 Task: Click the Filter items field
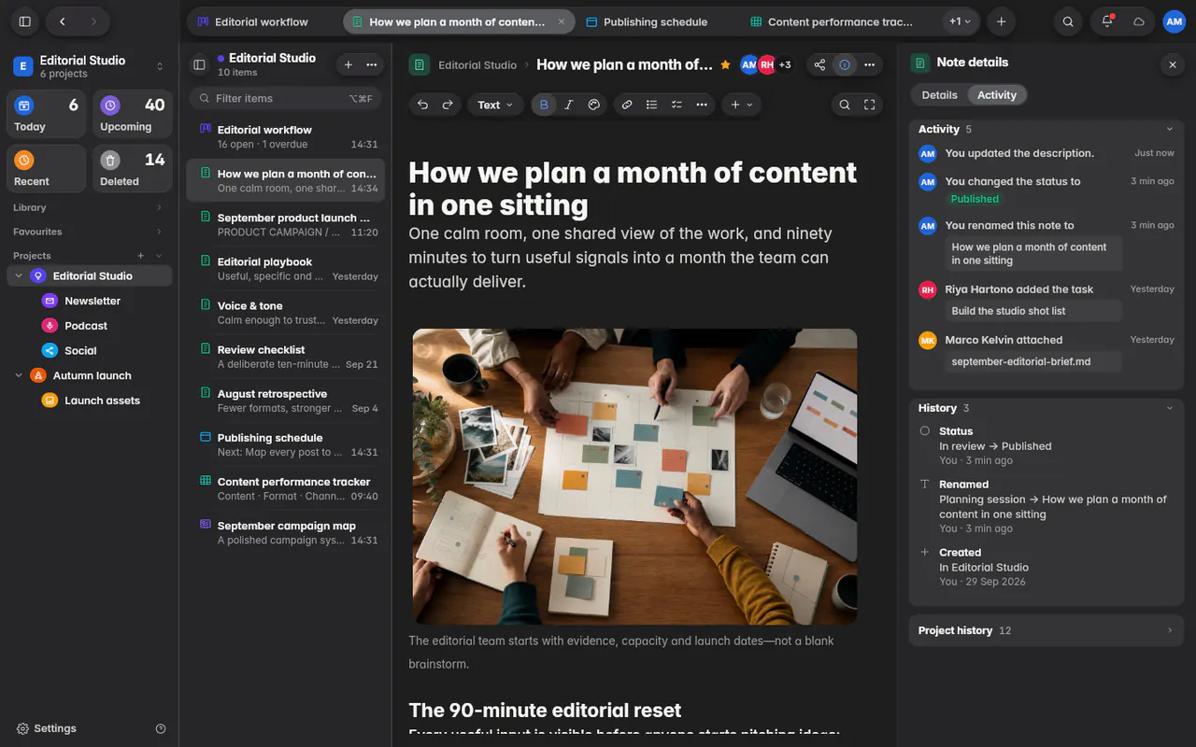click(x=285, y=98)
